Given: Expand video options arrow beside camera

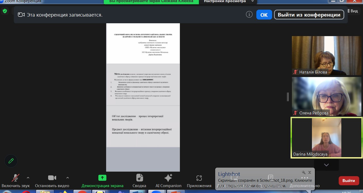Looking at the screenshot, I should coord(67,178).
